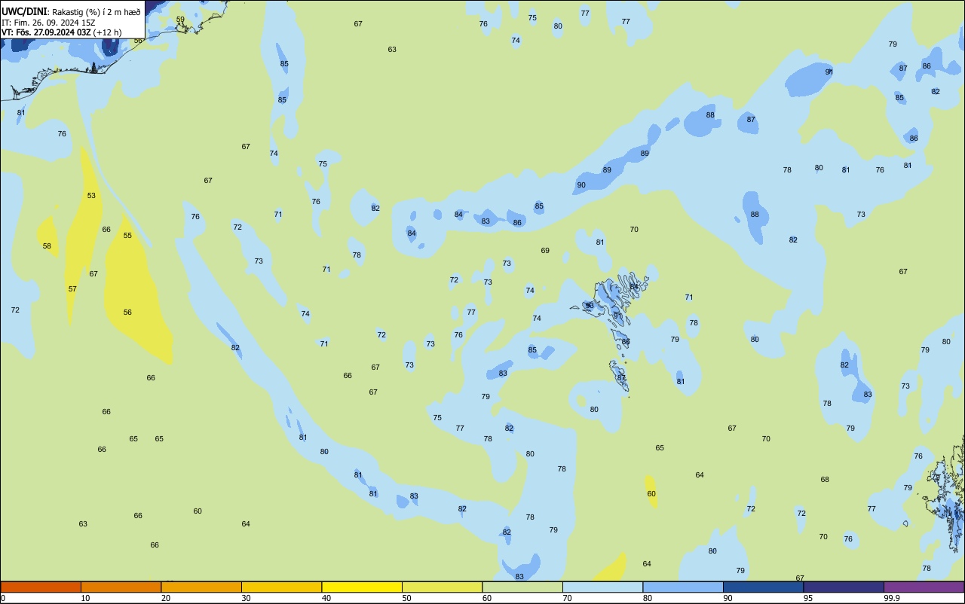965x604 pixels.
Task: Click the legend tick label 10
Action: (x=85, y=598)
